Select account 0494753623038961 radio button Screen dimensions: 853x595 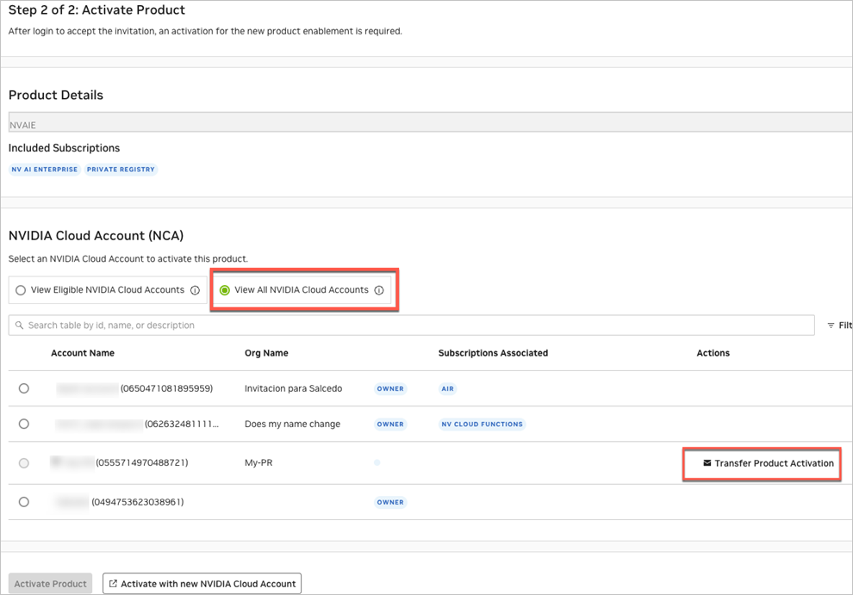tap(24, 502)
